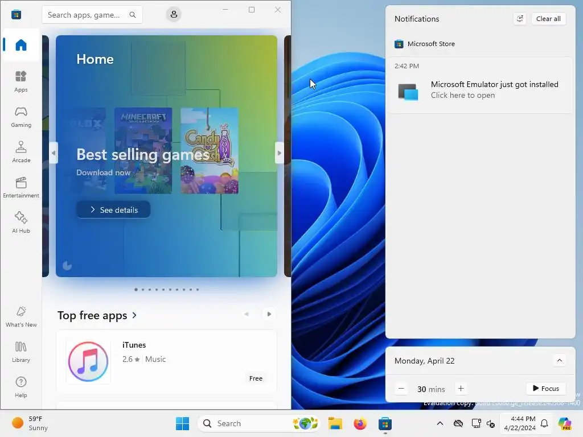Screen dimensions: 583x437
Task: Clear all notifications
Action: [548, 19]
